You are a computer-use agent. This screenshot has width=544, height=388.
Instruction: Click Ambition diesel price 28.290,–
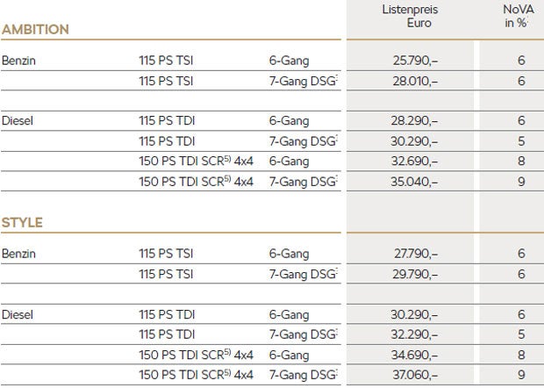(414, 121)
